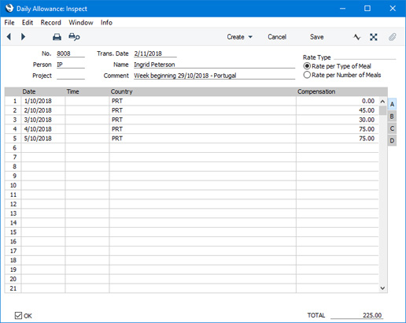The height and width of the screenshot is (323, 406).
Task: Click the printer icon
Action: point(57,37)
